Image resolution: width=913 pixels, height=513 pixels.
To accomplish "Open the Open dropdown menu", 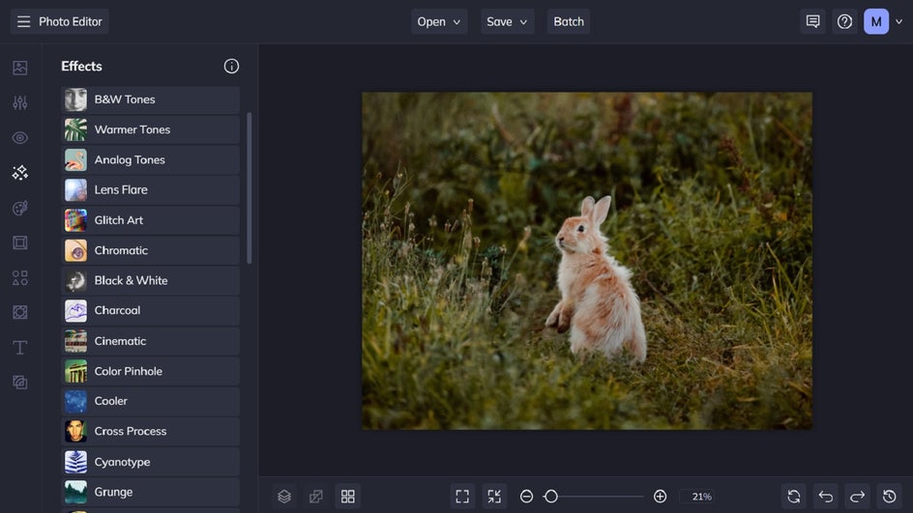I will pyautogui.click(x=439, y=21).
